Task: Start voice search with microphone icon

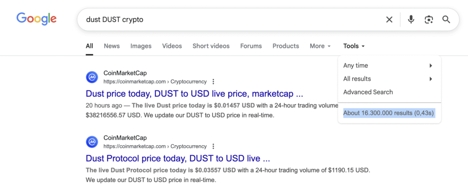Action: click(411, 20)
